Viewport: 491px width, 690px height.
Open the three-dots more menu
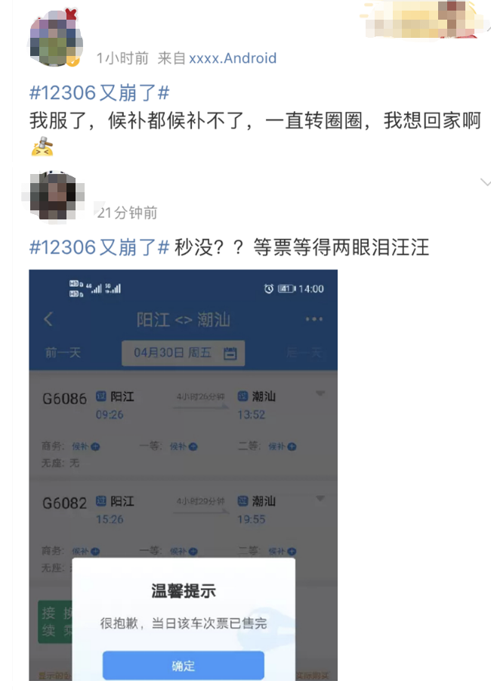tap(314, 319)
